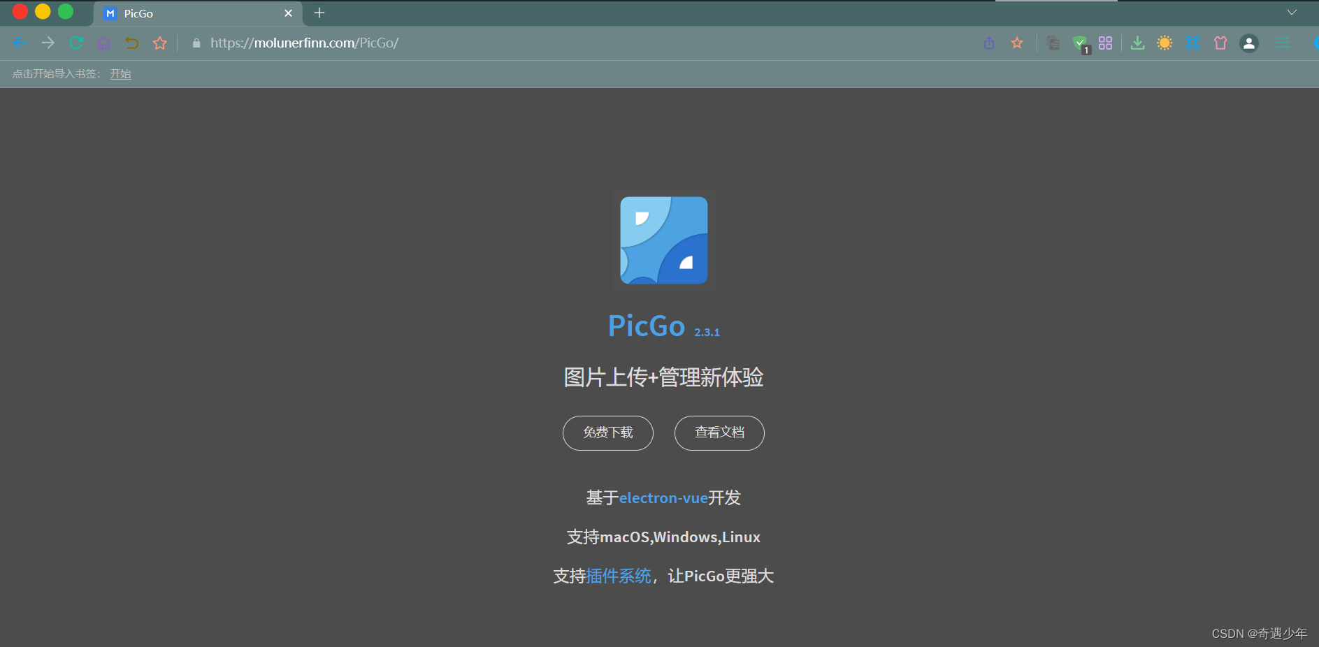1319x647 pixels.
Task: Toggle the bookmark star for this page
Action: 1017,43
